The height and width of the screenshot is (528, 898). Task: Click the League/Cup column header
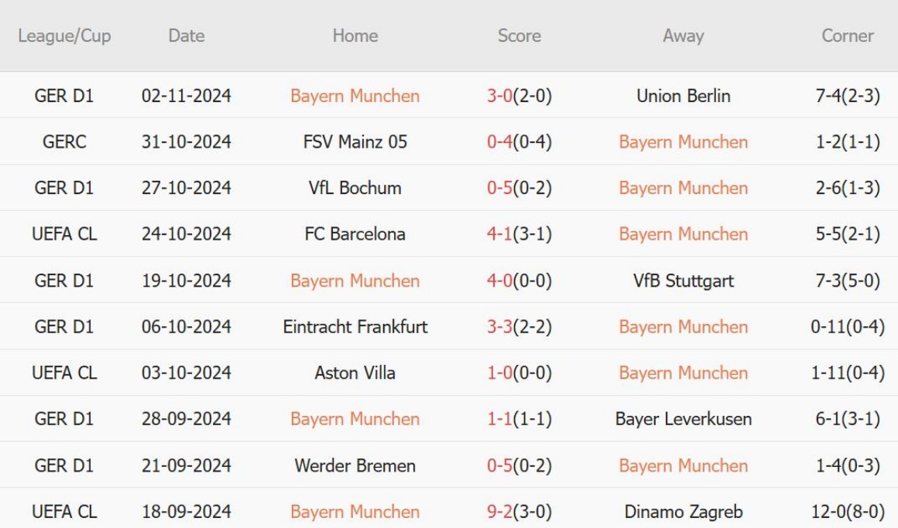tap(64, 36)
